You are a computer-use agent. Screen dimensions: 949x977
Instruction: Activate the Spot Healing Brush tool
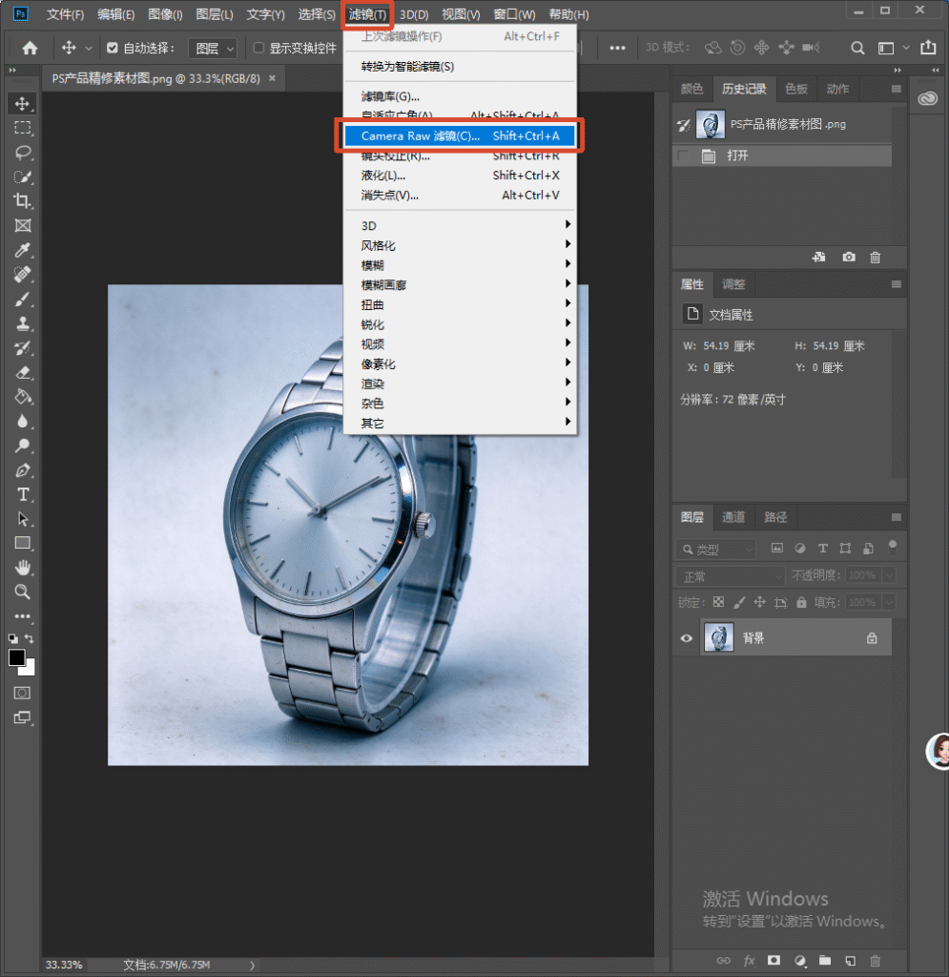click(x=23, y=274)
